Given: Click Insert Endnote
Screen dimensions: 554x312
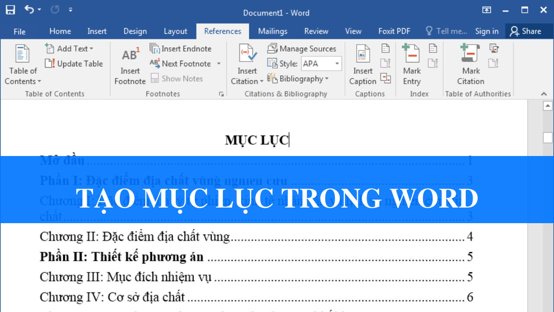Looking at the screenshot, I should [x=181, y=49].
